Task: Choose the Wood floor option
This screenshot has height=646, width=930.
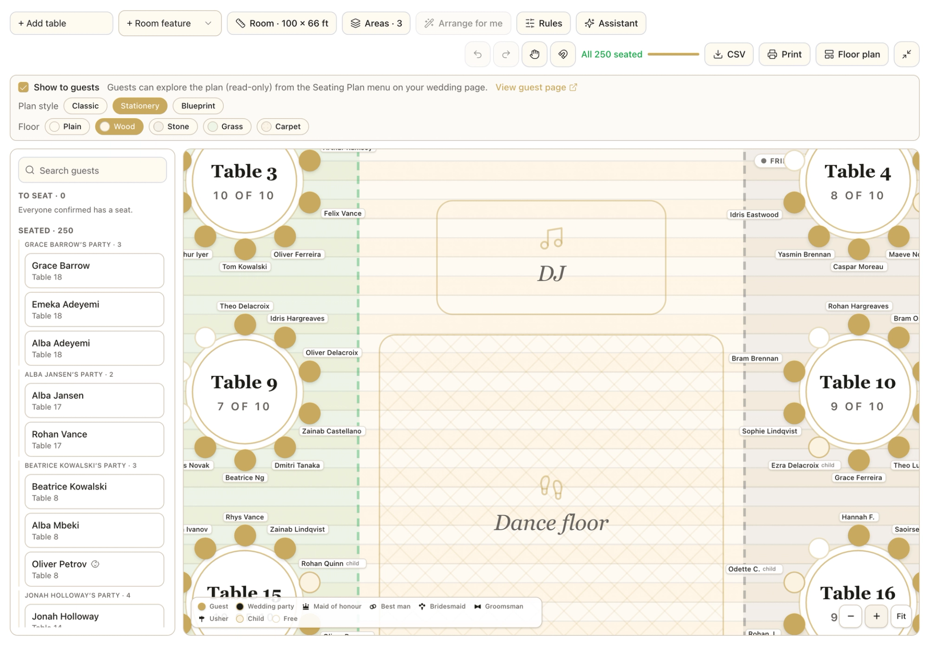Action: point(119,126)
